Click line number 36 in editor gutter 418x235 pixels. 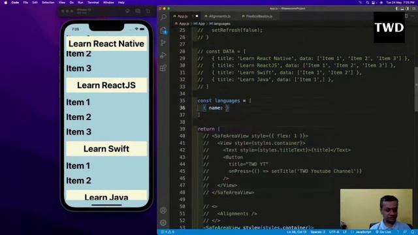[182, 108]
